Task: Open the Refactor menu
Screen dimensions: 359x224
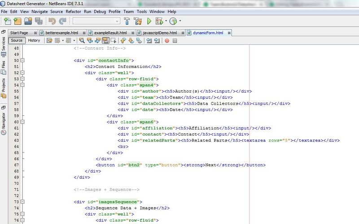Action: coord(74,11)
